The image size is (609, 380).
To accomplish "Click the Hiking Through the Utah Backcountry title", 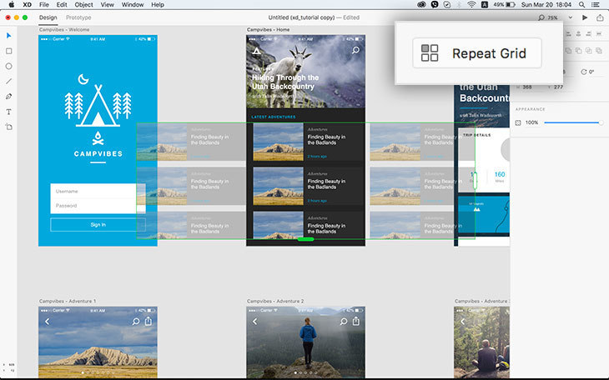I will pos(285,82).
